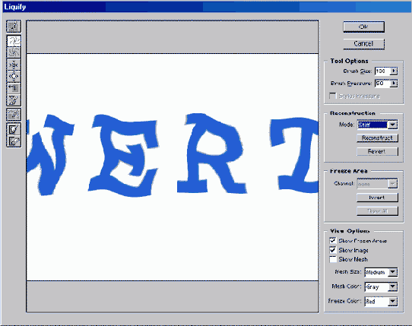
Task: Open the Mesh Size dropdown
Action: 392,272
